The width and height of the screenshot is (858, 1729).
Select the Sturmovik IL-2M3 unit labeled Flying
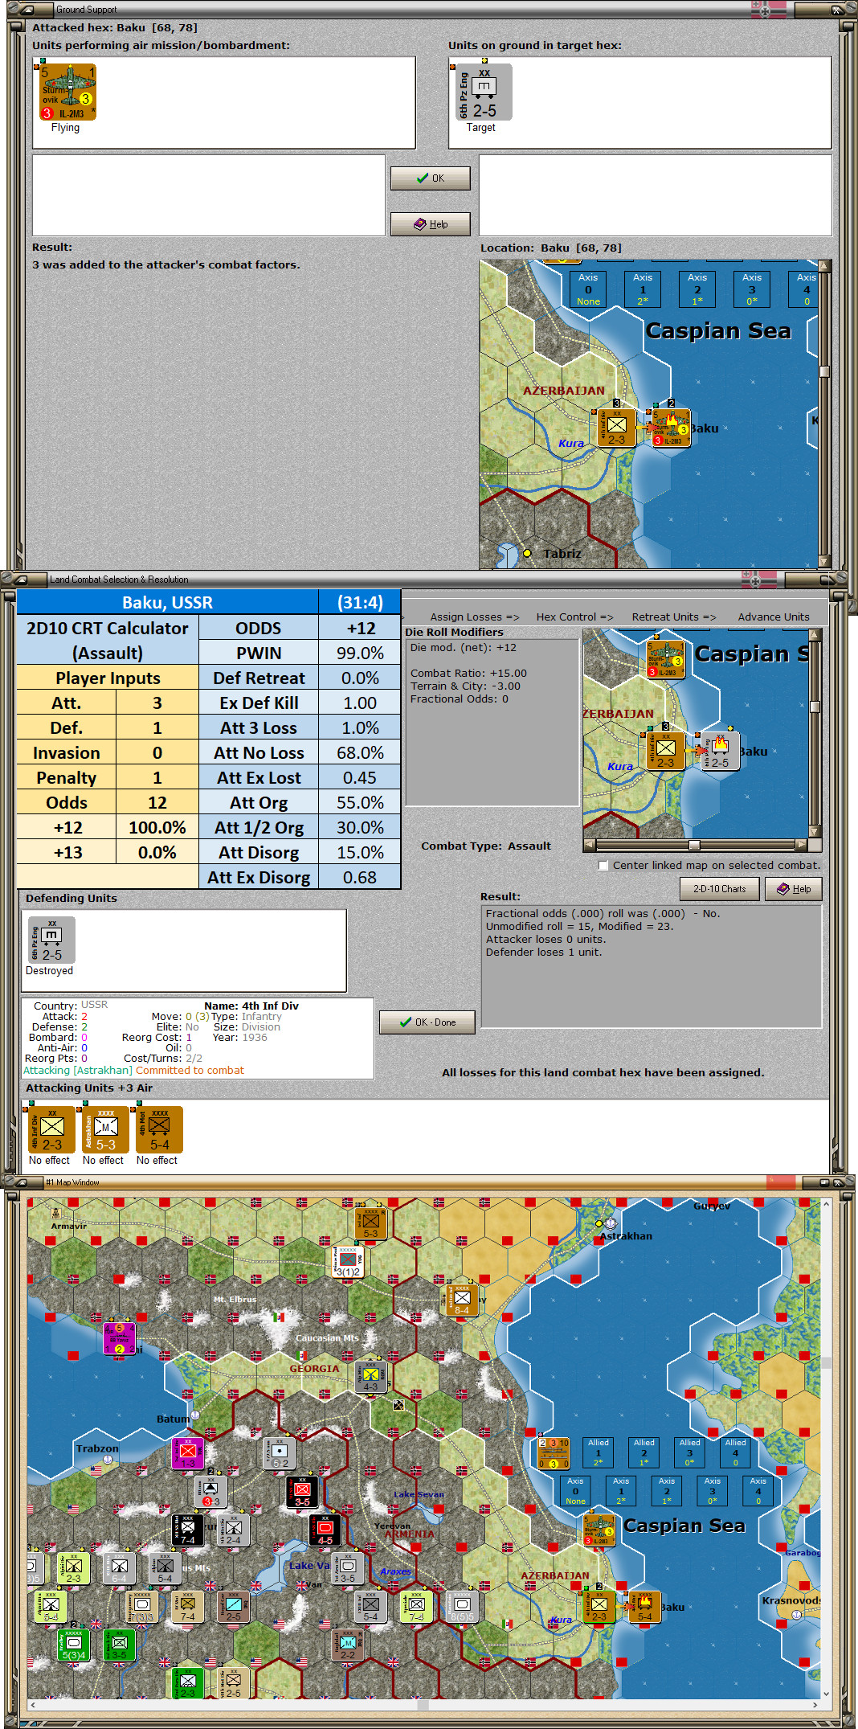point(68,92)
